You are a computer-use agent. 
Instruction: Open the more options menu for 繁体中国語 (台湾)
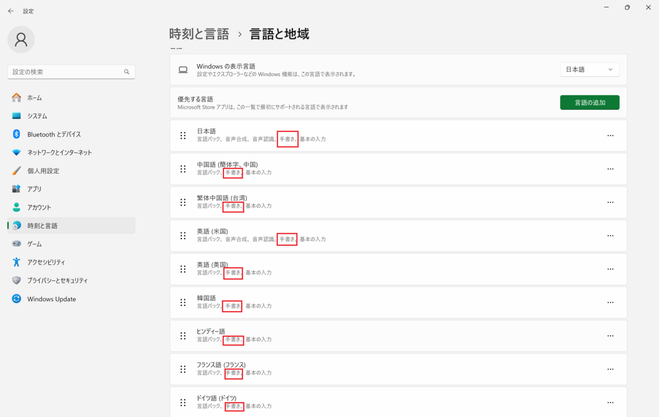point(610,202)
